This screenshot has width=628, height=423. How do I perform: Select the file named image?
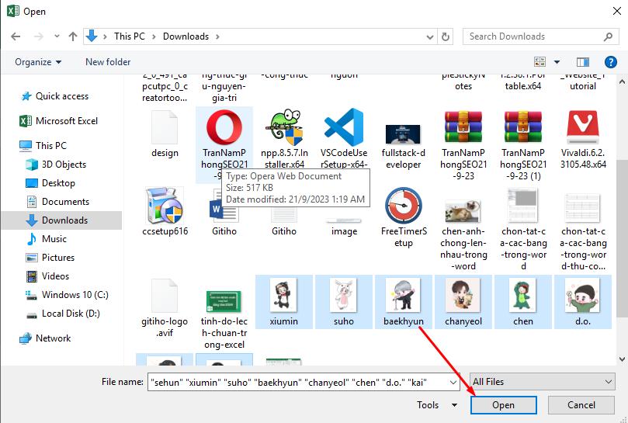344,227
